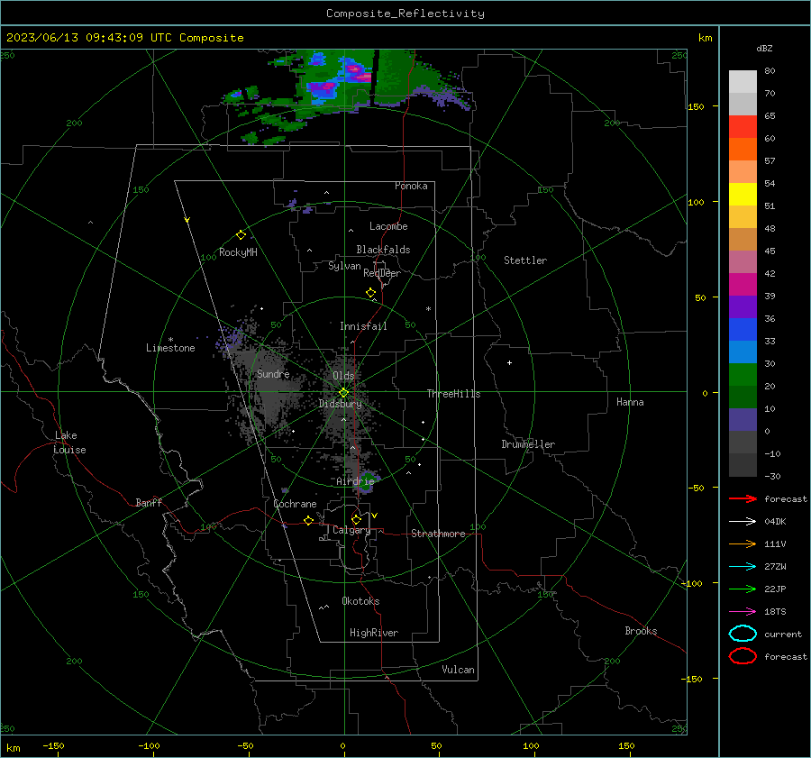Click the Airdrie label
Image resolution: width=811 pixels, height=758 pixels.
click(x=355, y=481)
